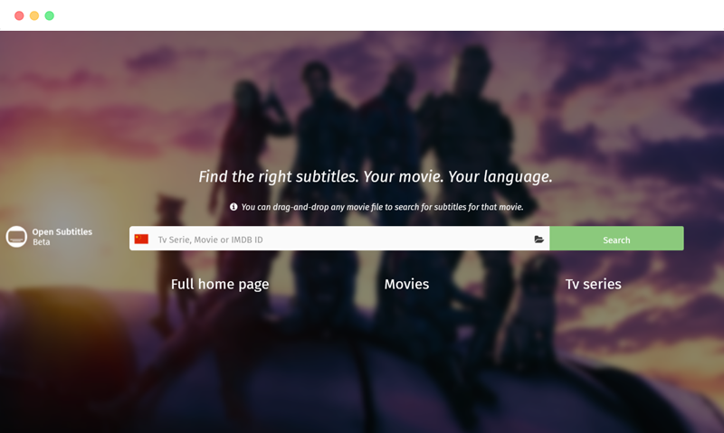The image size is (724, 433).
Task: Click the green Search button
Action: pos(616,239)
